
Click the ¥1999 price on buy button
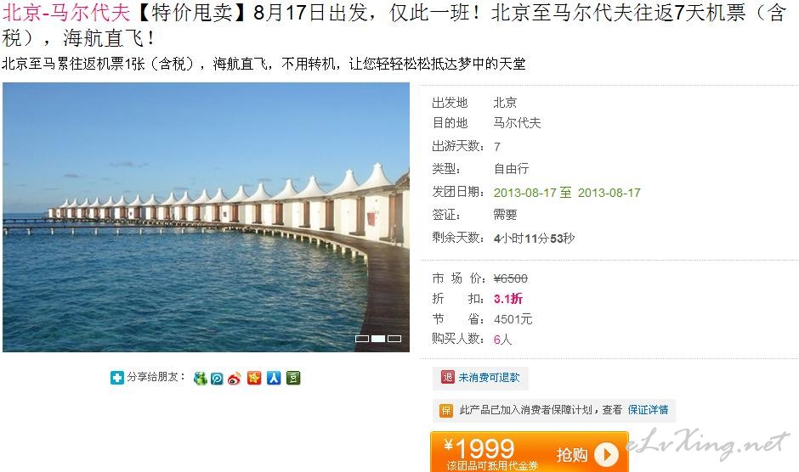coord(479,449)
